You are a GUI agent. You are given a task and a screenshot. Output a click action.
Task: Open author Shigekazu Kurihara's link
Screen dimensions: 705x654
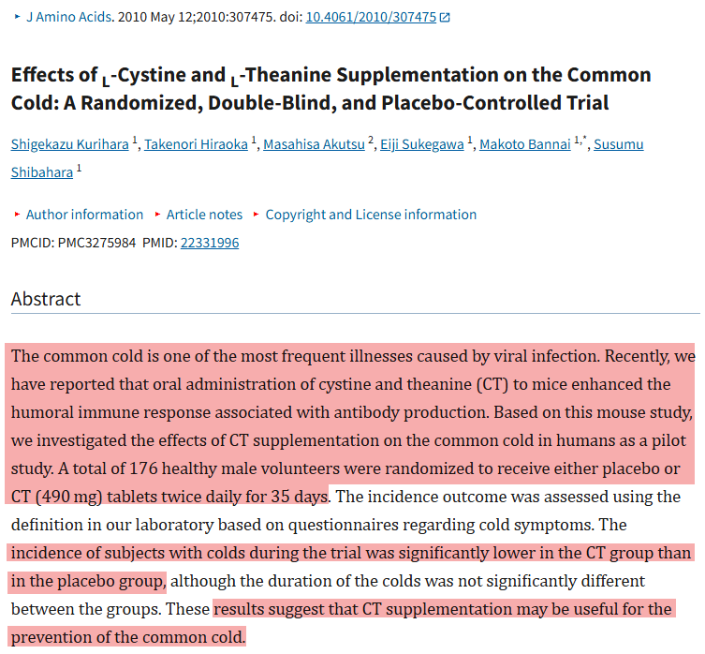[x=70, y=144]
